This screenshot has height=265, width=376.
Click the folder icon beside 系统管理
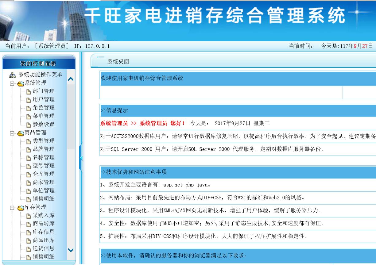point(21,83)
